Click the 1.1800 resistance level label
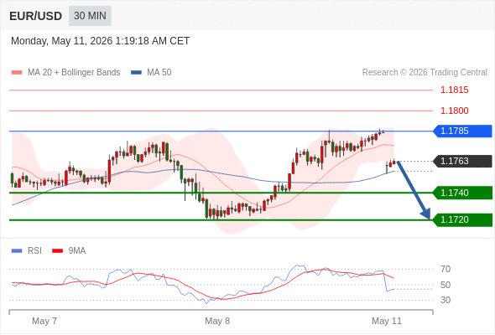 click(x=454, y=111)
